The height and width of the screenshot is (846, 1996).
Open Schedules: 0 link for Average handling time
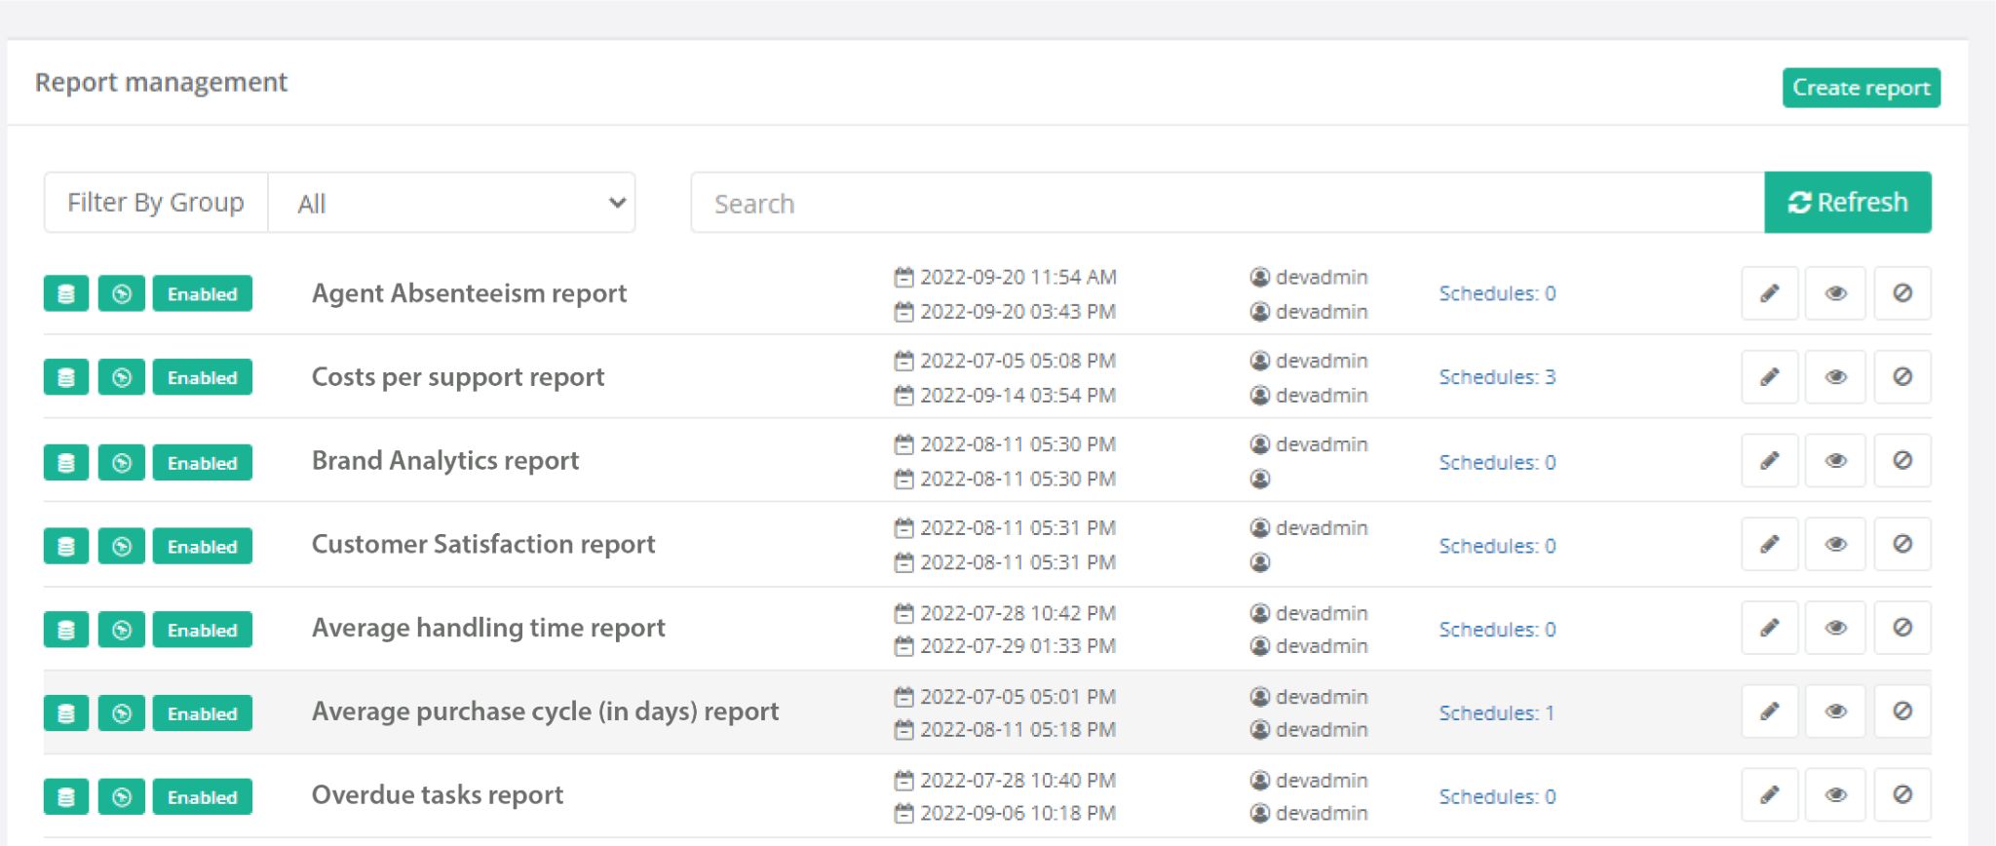pyautogui.click(x=1497, y=630)
